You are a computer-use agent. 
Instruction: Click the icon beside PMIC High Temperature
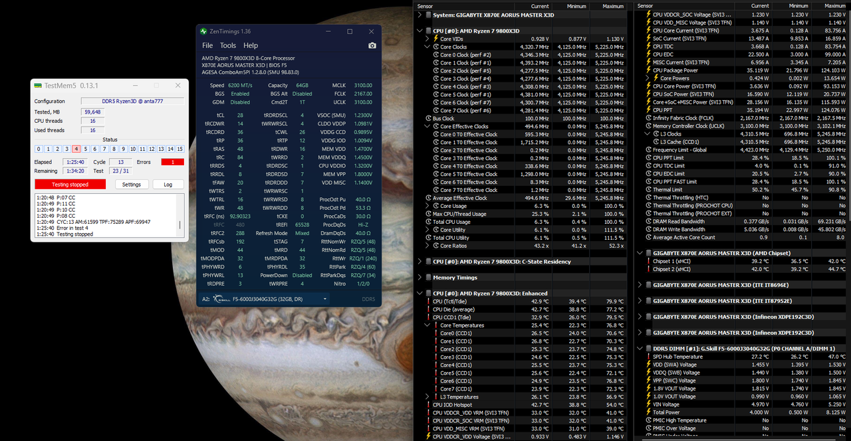tap(648, 420)
